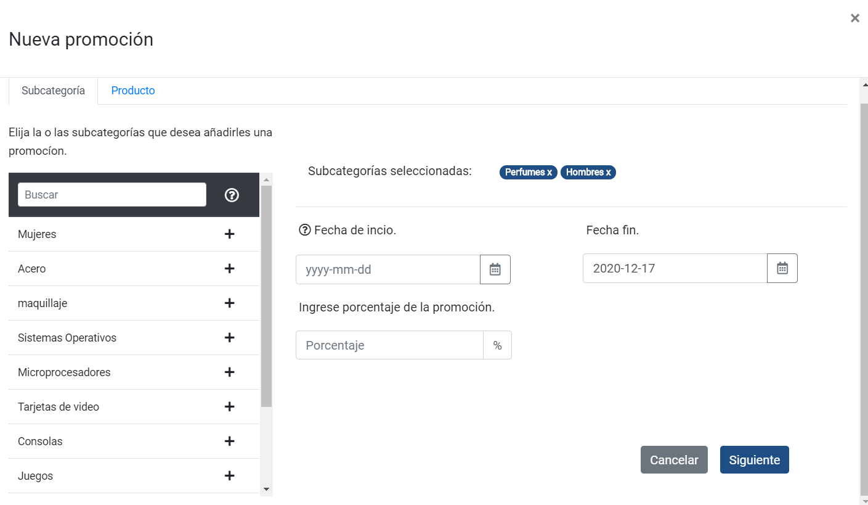Select the Subcategoría tab
868x505 pixels.
(x=54, y=91)
